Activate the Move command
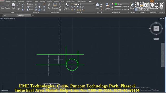The width and height of the screenshot is (166, 93). point(30,4)
